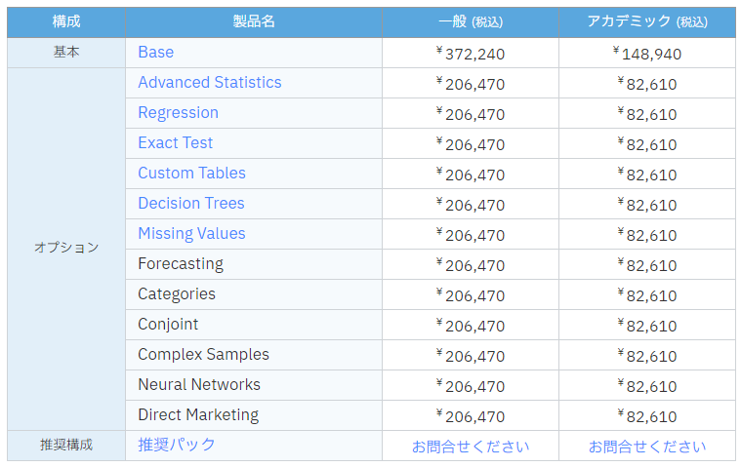Select Missing Values general price ¥206,470
This screenshot has width=741, height=467.
[x=471, y=234]
